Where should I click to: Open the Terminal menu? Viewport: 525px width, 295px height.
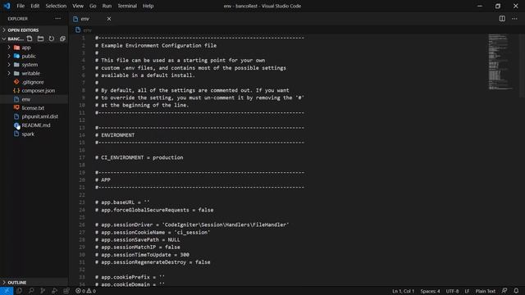pos(127,6)
